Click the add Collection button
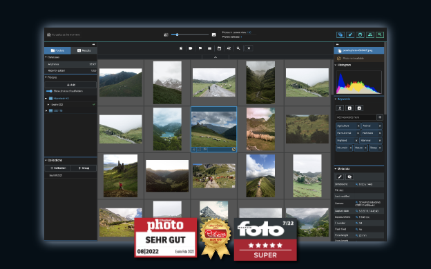Image resolution: width=431 pixels, height=269 pixels. point(58,168)
